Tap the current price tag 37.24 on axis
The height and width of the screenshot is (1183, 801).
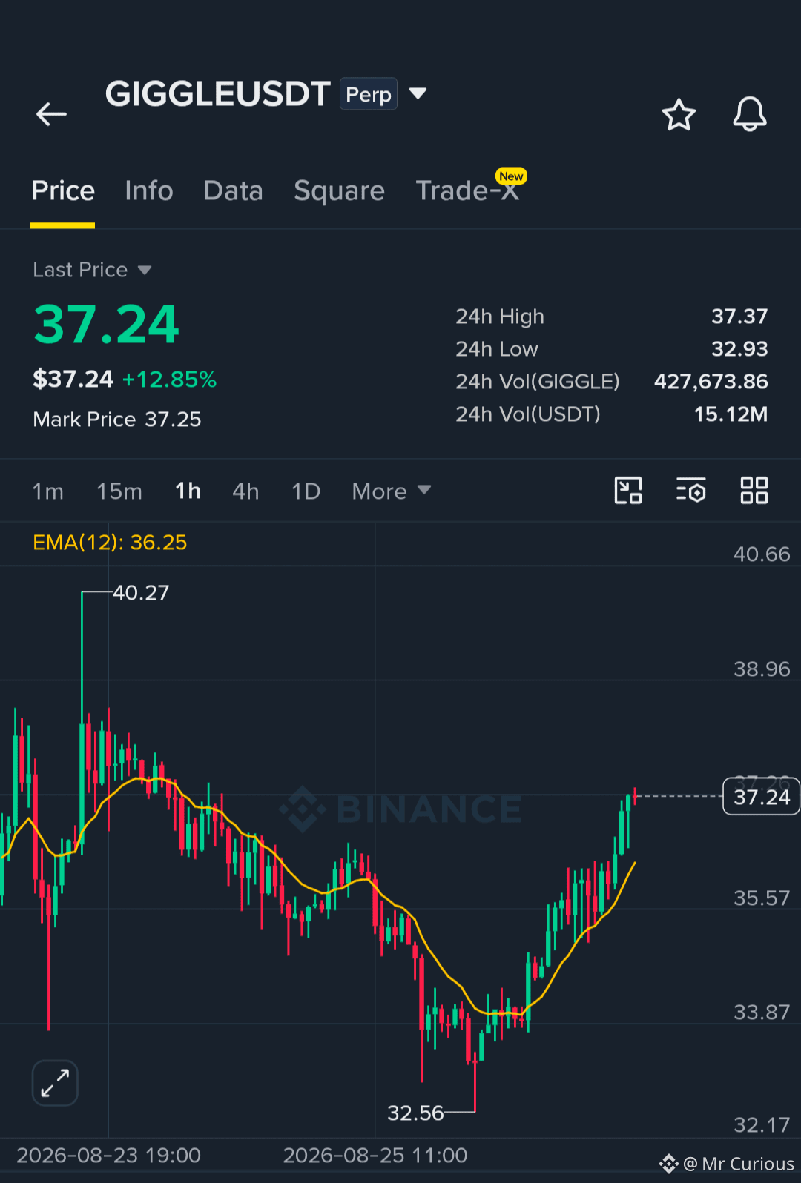761,797
